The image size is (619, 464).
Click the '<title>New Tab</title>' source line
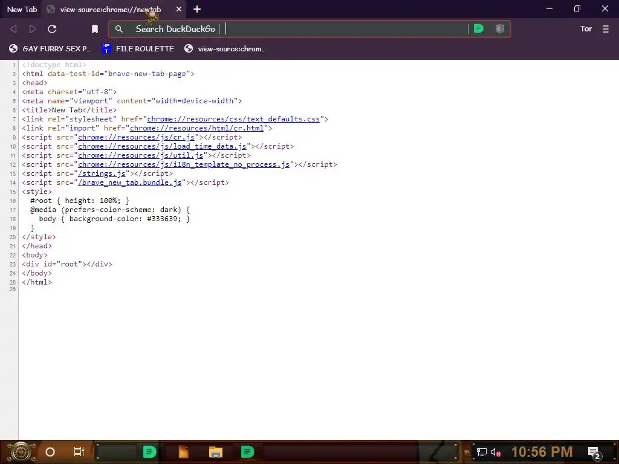point(70,110)
